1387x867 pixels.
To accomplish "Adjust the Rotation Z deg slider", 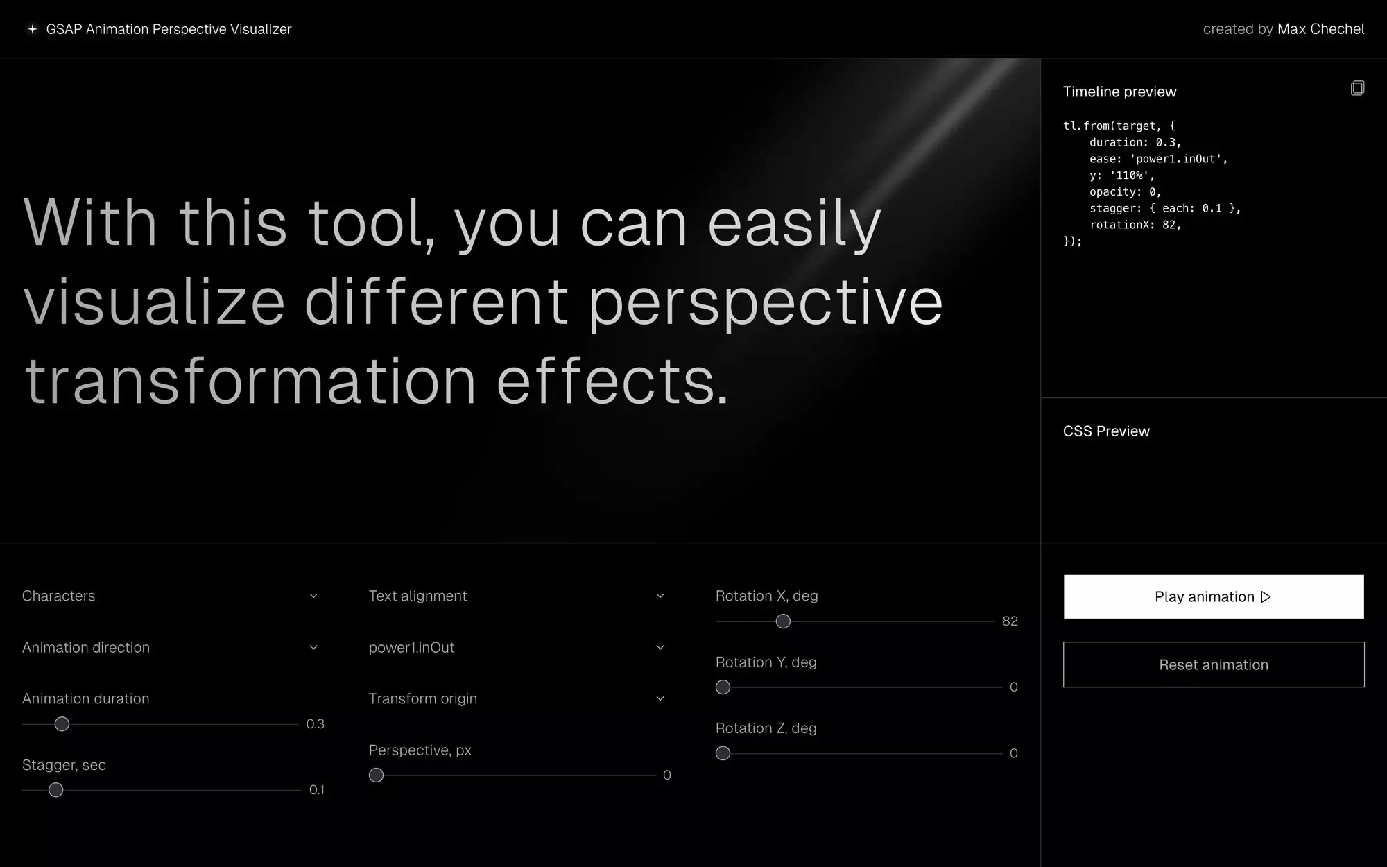I will click(723, 752).
